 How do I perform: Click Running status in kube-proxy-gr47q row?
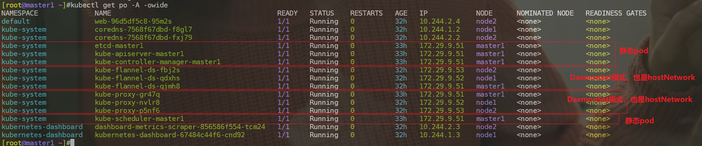324,94
